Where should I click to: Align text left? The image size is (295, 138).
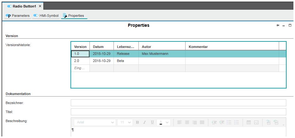click(180, 122)
